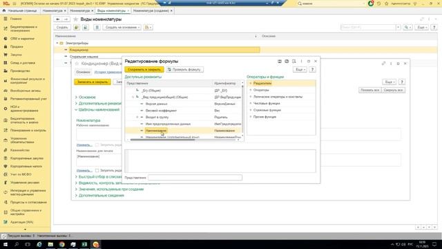Click the search field in the title bar

(331, 3)
